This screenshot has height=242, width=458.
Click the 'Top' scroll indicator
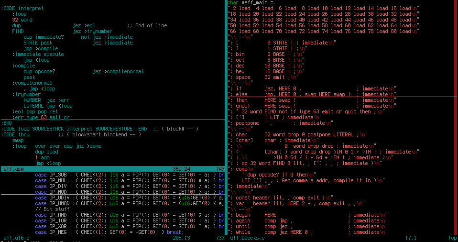pos(452,238)
